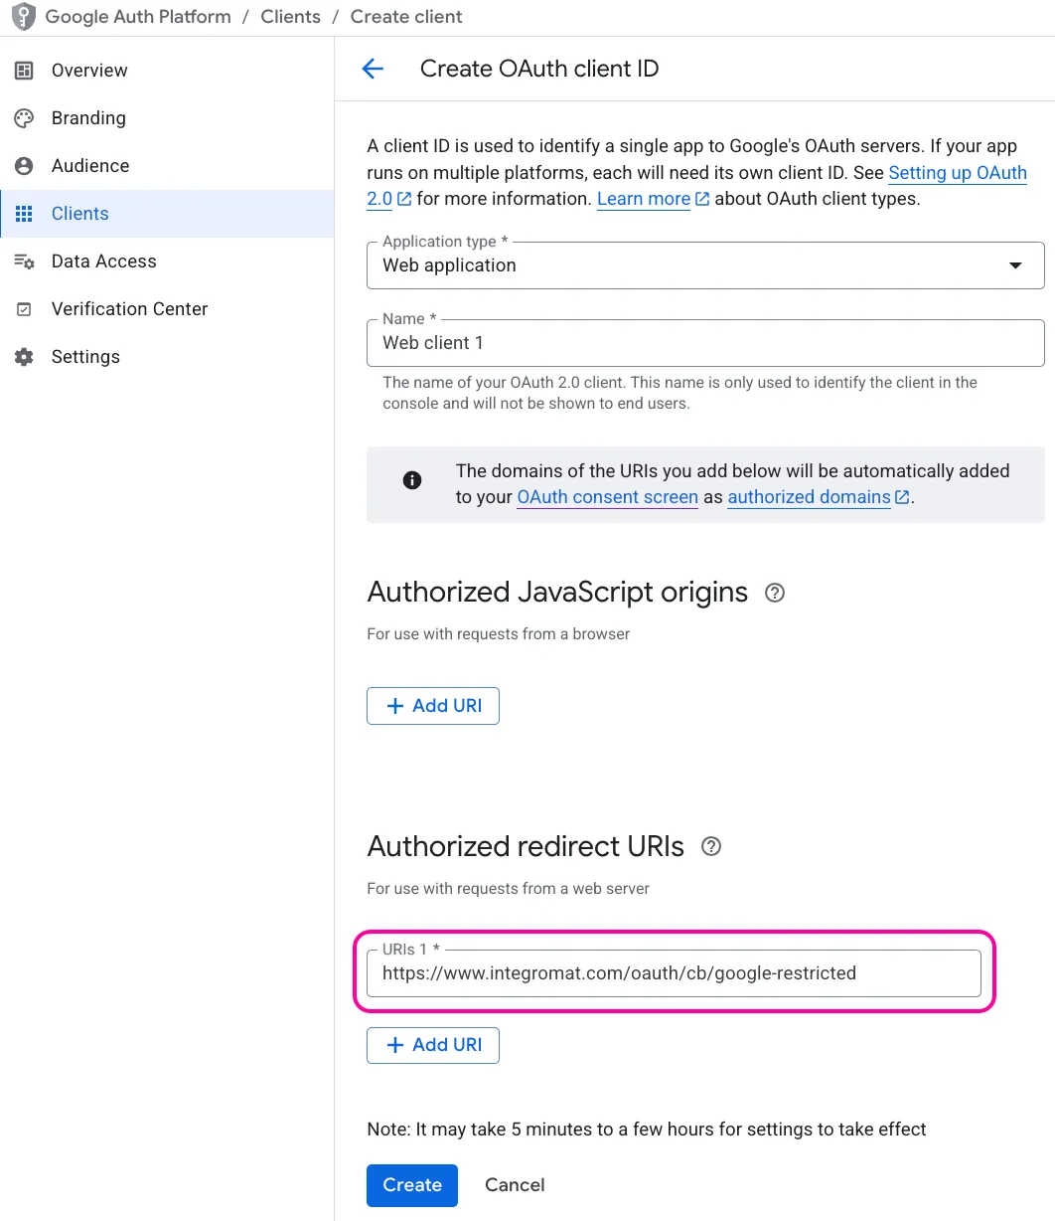The image size is (1055, 1221).
Task: Click the Name field with Web client 1
Action: (705, 343)
